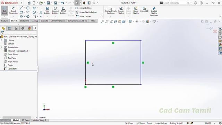Save the document with Save icon

[48, 3]
